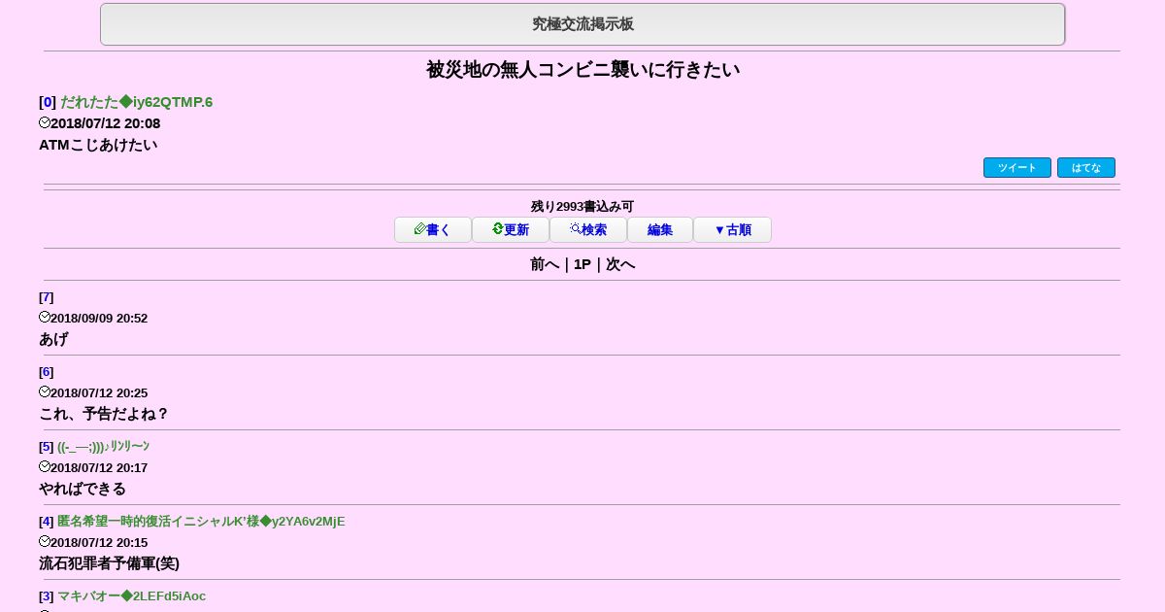Select timestamp 2018/07/12 20:08
The height and width of the screenshot is (612, 1165).
tap(105, 123)
